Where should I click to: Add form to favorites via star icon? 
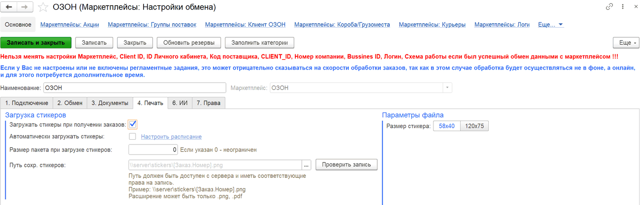[43, 7]
